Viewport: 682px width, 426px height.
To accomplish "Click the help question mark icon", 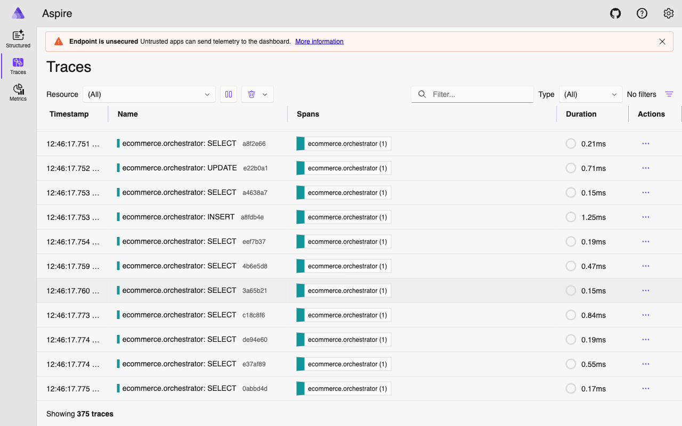I will 642,13.
